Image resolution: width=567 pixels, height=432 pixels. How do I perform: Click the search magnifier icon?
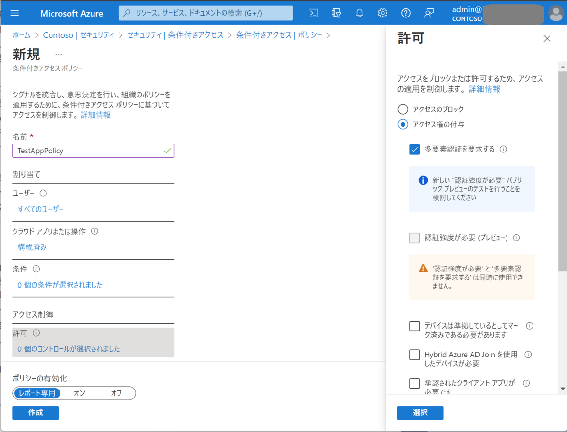pos(127,13)
